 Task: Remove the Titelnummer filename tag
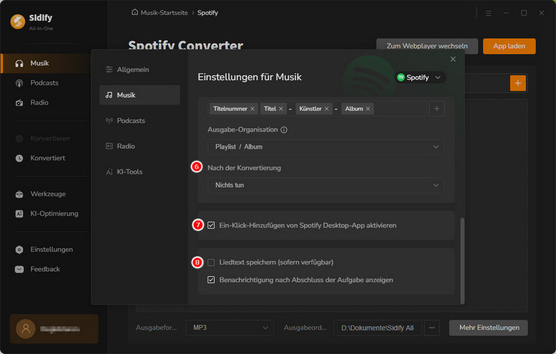point(252,109)
